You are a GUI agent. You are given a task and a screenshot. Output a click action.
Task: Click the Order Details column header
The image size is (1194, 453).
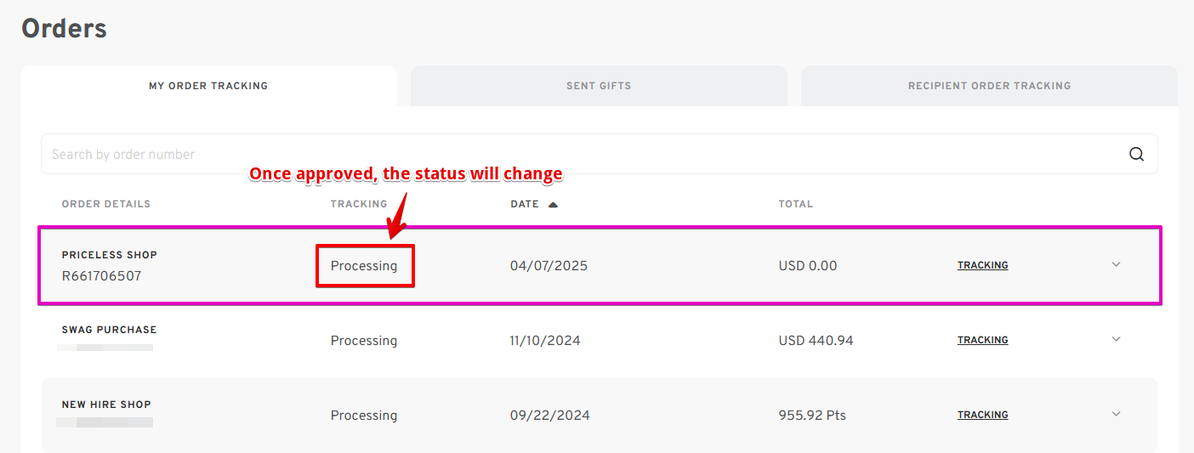106,204
